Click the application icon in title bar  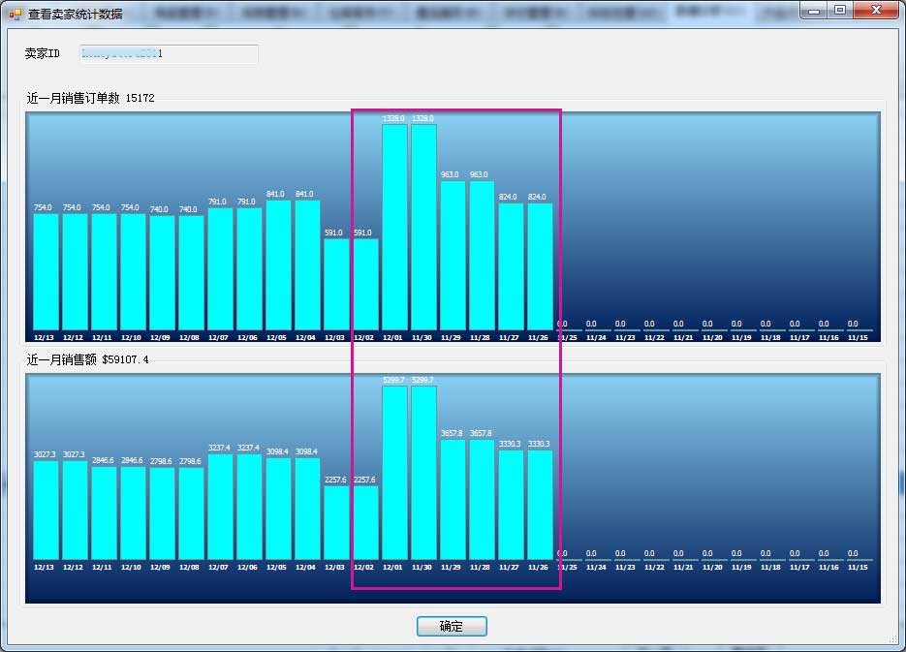click(15, 15)
